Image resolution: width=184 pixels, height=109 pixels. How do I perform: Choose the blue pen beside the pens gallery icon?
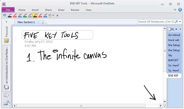point(45,15)
